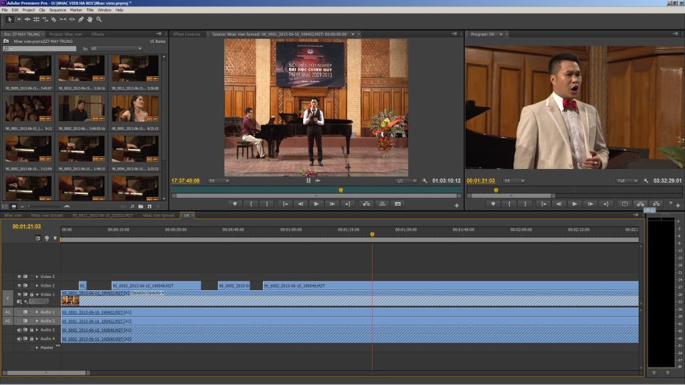Switch to the Effect Controls tab
This screenshot has width=685, height=385.
187,34
